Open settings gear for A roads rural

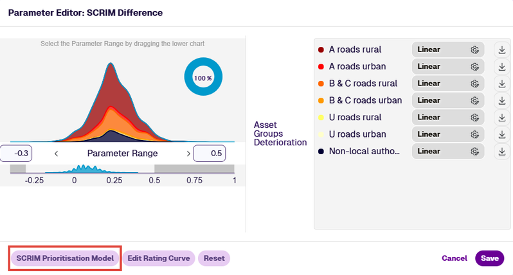click(x=474, y=49)
